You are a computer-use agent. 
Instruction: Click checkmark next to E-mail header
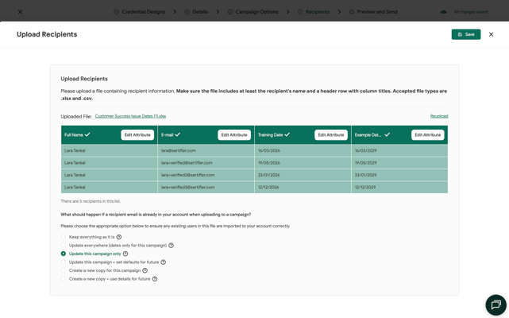tap(178, 134)
